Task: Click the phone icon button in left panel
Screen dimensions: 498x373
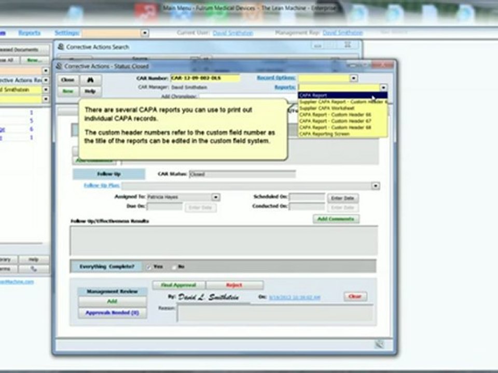Action: (34, 269)
